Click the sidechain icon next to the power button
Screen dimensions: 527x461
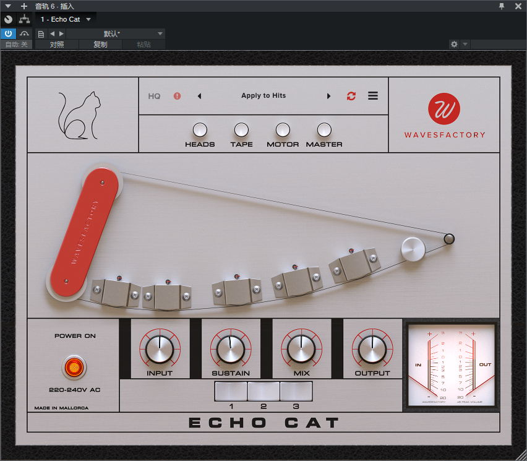[x=24, y=33]
